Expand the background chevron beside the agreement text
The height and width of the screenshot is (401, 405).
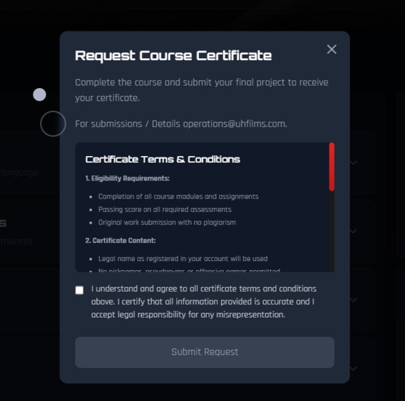[353, 300]
